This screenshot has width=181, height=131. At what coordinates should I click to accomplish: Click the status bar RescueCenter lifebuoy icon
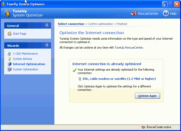[x=143, y=127]
